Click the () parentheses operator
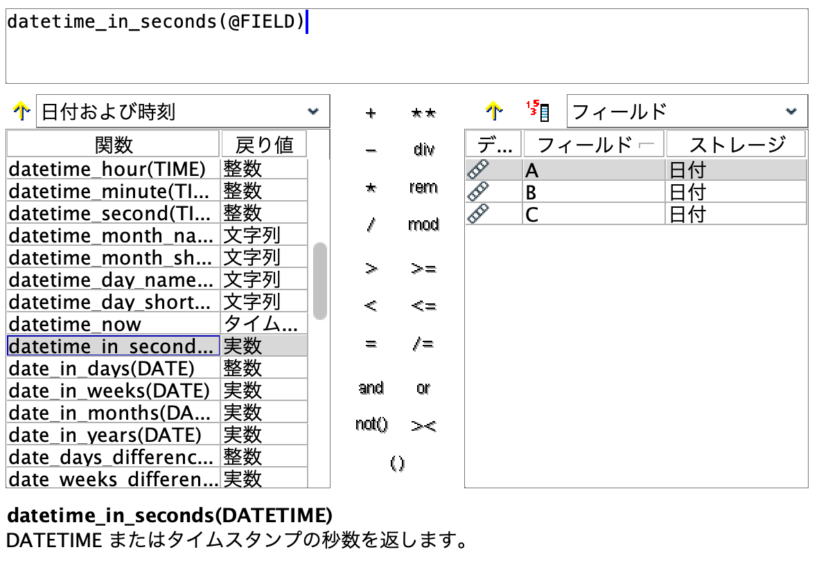 point(397,463)
